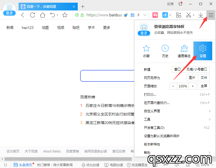Open a new tab with plus button

pos(83,6)
